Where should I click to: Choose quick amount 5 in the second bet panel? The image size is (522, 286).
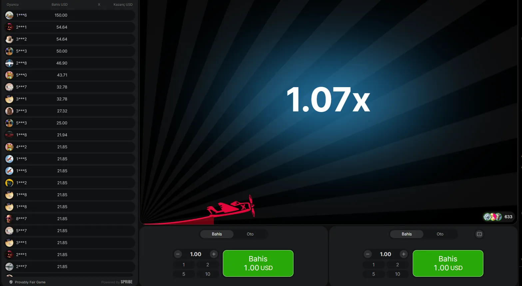pyautogui.click(x=373, y=274)
